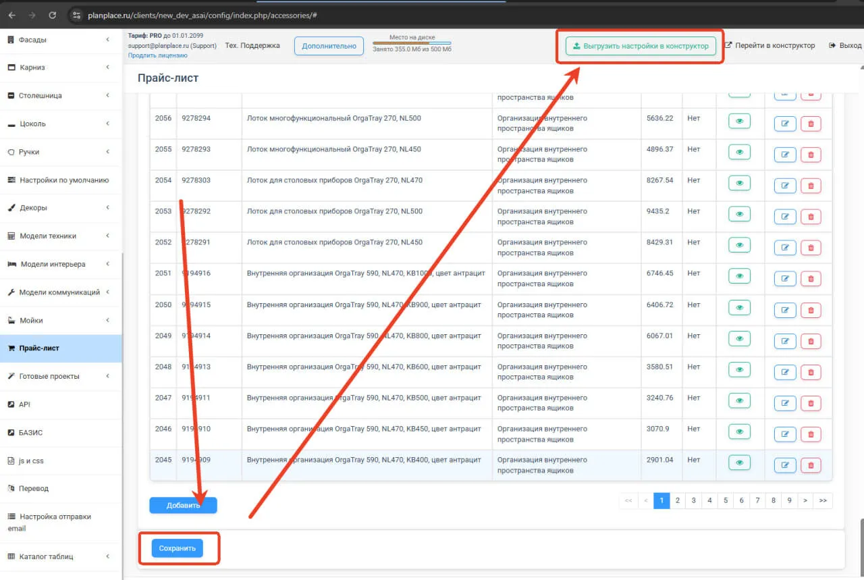
Task: Delete row 2051 with the trash icon
Action: pyautogui.click(x=811, y=279)
